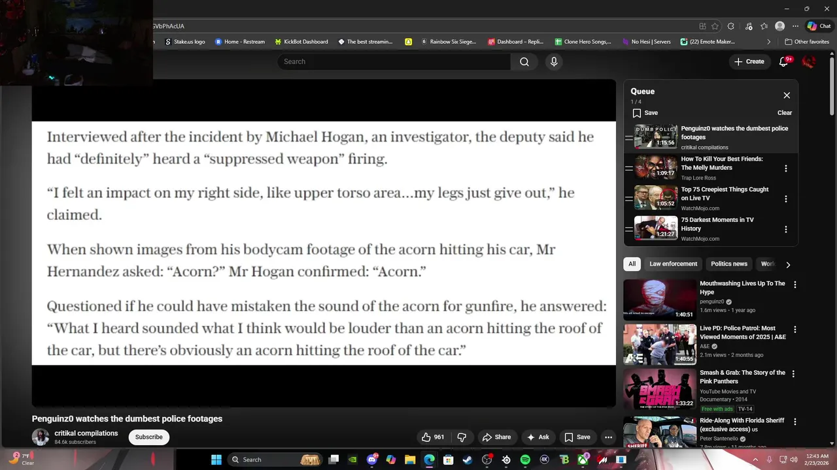
Task: Open the Dashboard – Repli... bookmark
Action: [x=516, y=42]
